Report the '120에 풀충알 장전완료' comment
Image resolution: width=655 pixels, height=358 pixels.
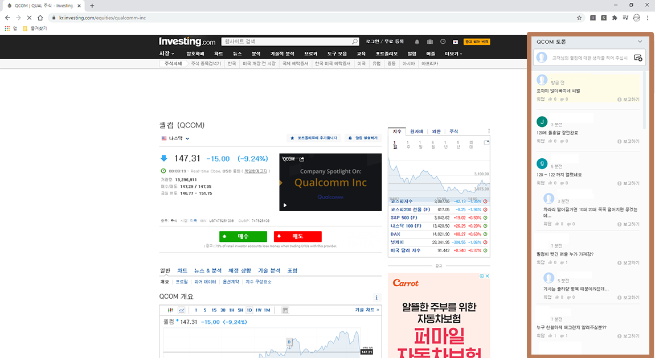(628, 142)
